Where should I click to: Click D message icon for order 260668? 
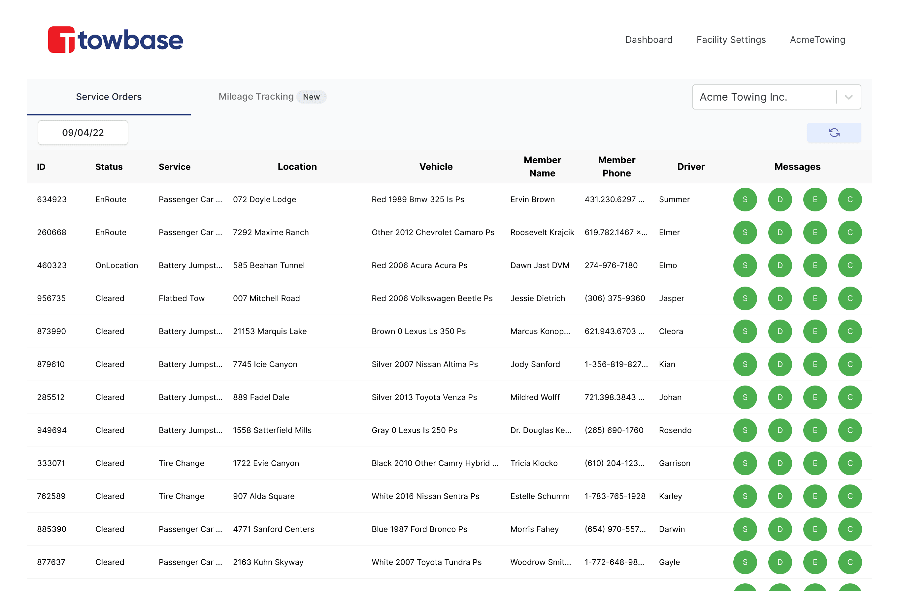coord(780,232)
